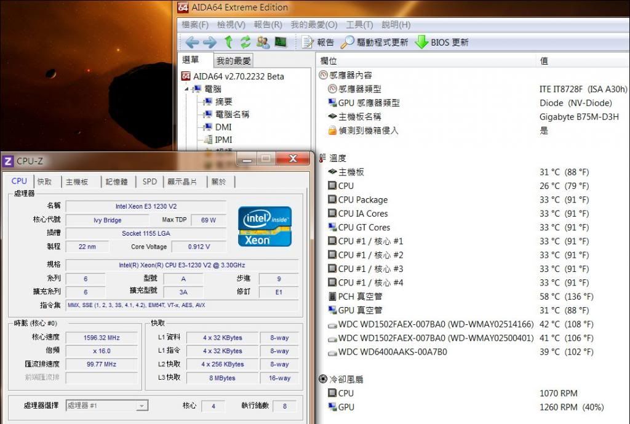Open the 我的最愛(O) menu in AIDA64
The image size is (630, 424).
tap(314, 25)
